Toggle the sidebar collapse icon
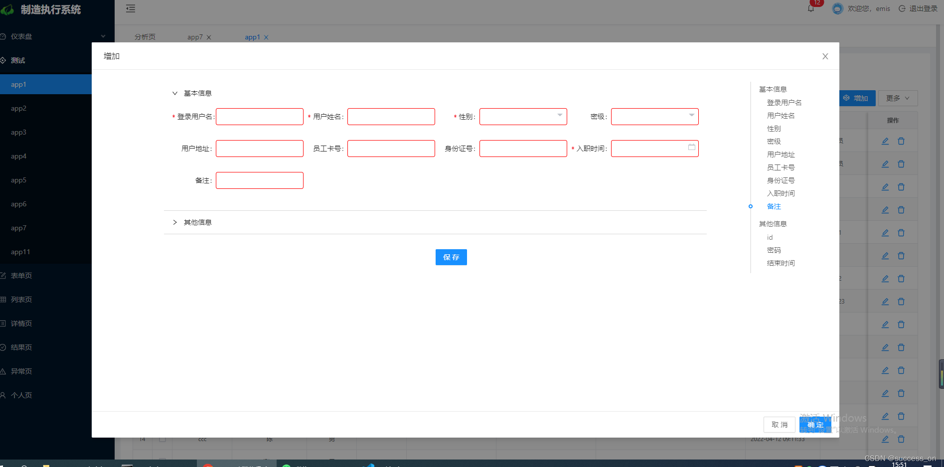Viewport: 944px width, 467px height. [x=130, y=8]
